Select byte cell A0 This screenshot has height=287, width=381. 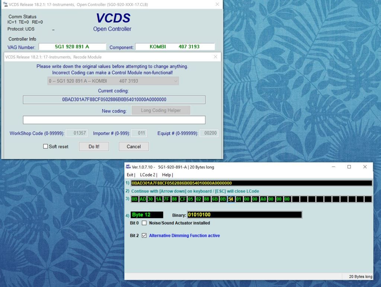coord(263,199)
